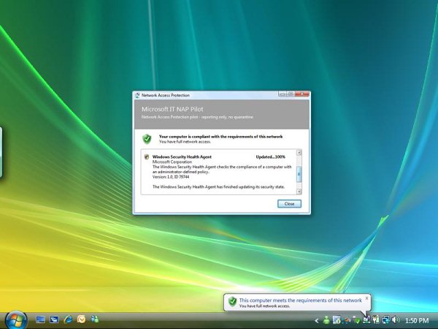Open Outlook icon in quick launch
Viewport: 438px width, 329px height.
click(81, 319)
